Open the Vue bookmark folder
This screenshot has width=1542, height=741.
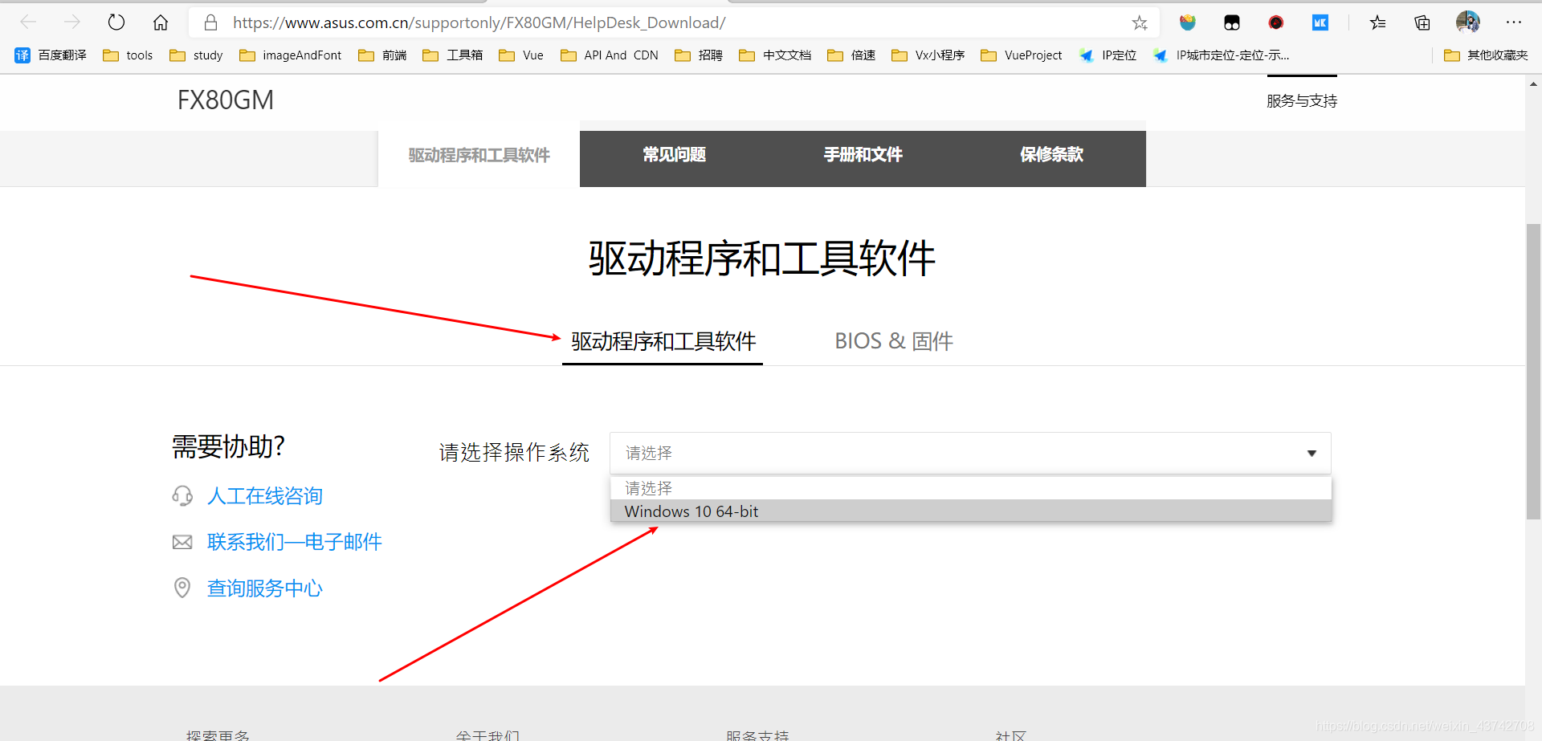click(521, 55)
